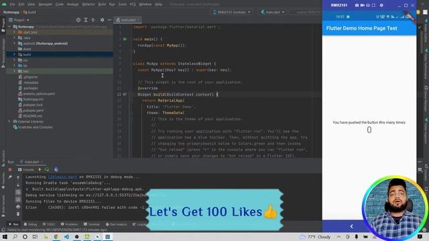Hide the Project panel with minus icon

coord(109,20)
